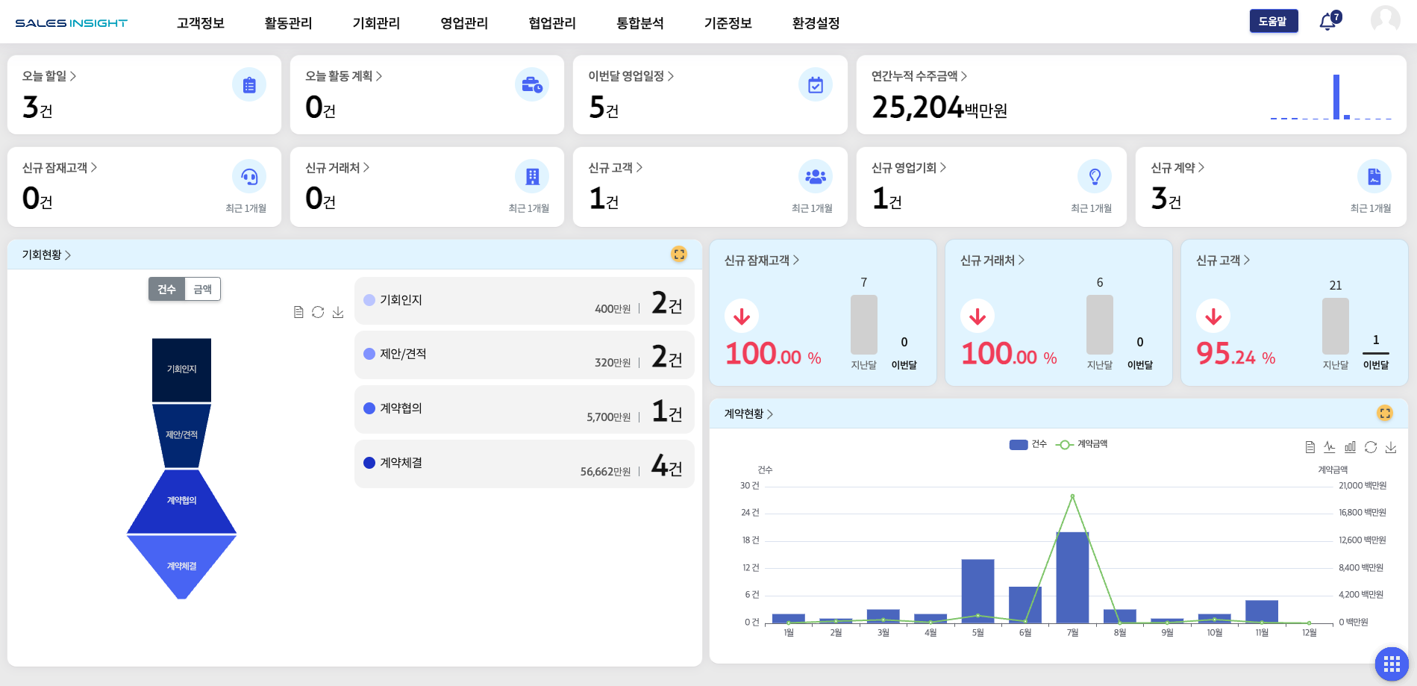The height and width of the screenshot is (686, 1417).
Task: Open the floating apps grid button
Action: 1391,664
